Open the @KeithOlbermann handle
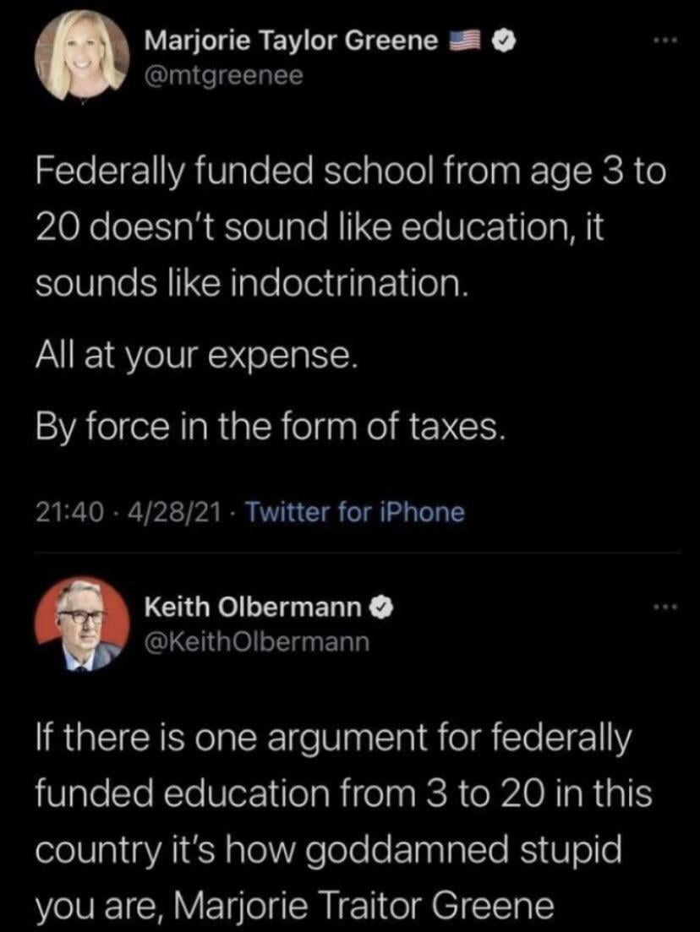700x932 pixels. pos(257,641)
